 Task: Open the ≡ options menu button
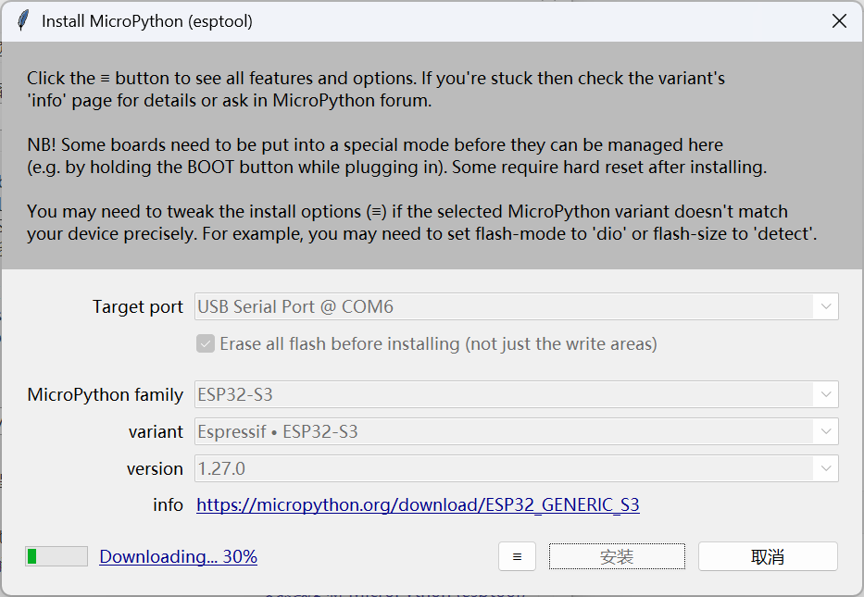(x=517, y=556)
